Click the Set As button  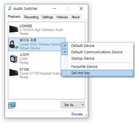[73, 105]
